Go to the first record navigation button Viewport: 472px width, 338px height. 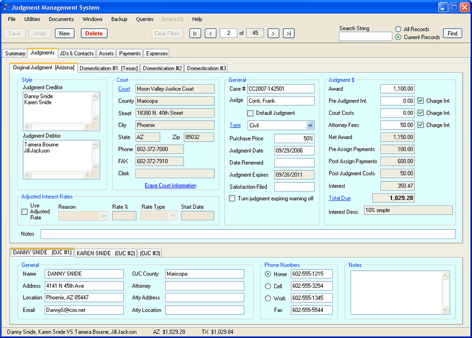coord(195,34)
